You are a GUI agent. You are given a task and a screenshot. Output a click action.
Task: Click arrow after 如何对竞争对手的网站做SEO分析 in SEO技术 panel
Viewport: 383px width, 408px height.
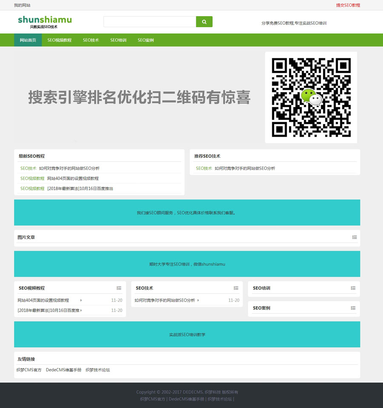pos(198,300)
